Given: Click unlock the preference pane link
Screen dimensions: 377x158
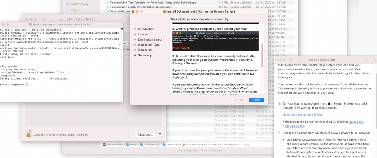Looking at the screenshot, I should pyautogui.click(x=356, y=122).
